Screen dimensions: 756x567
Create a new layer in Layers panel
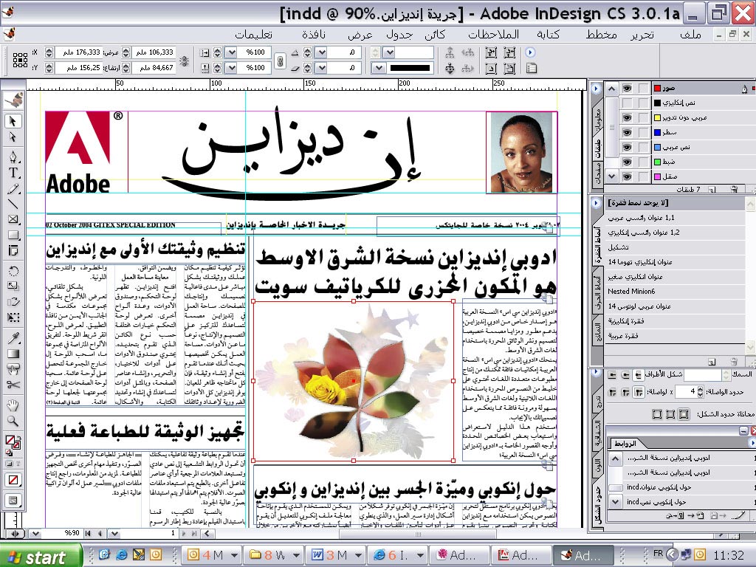(712, 190)
